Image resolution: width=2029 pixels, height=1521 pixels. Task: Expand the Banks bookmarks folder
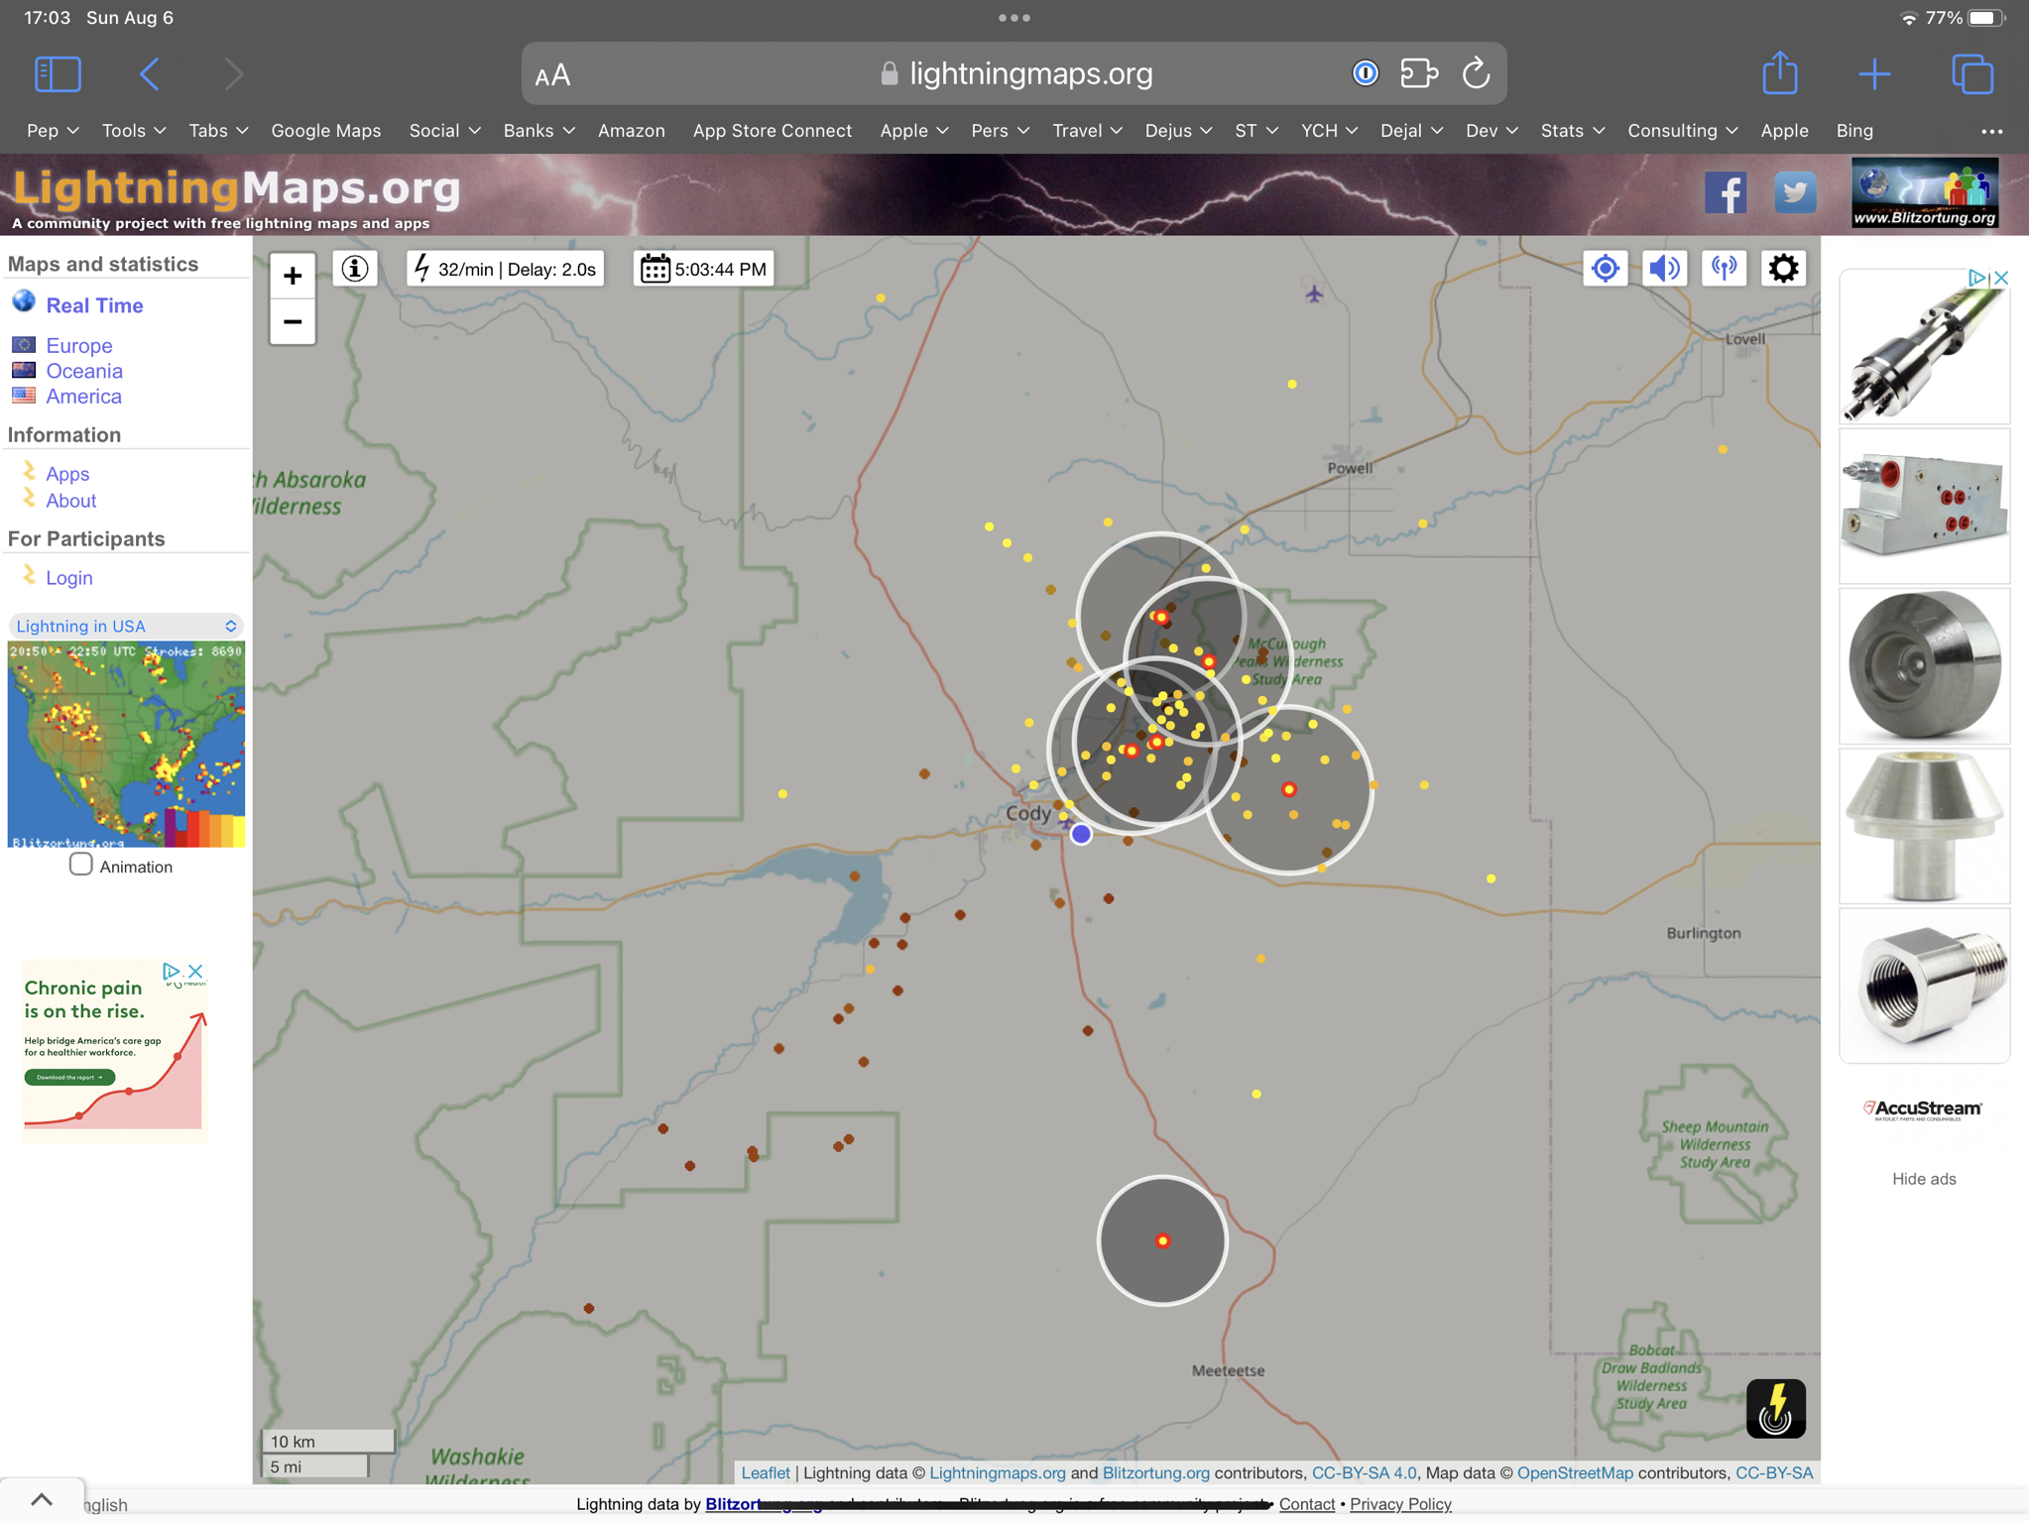tap(538, 131)
